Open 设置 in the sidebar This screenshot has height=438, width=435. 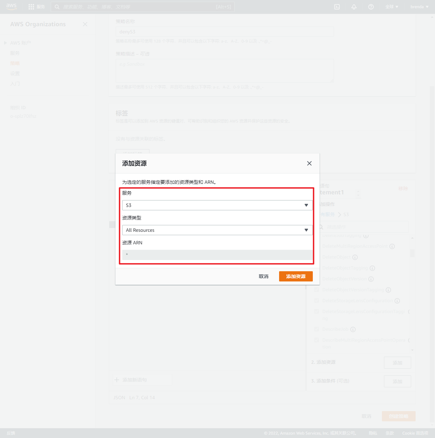coord(15,74)
